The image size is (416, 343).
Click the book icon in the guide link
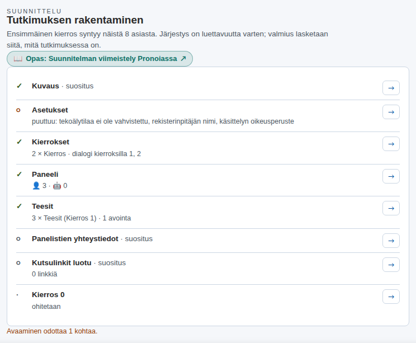pos(18,59)
